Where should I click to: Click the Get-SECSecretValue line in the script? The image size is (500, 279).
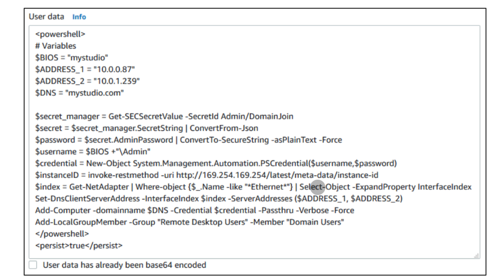coord(164,116)
